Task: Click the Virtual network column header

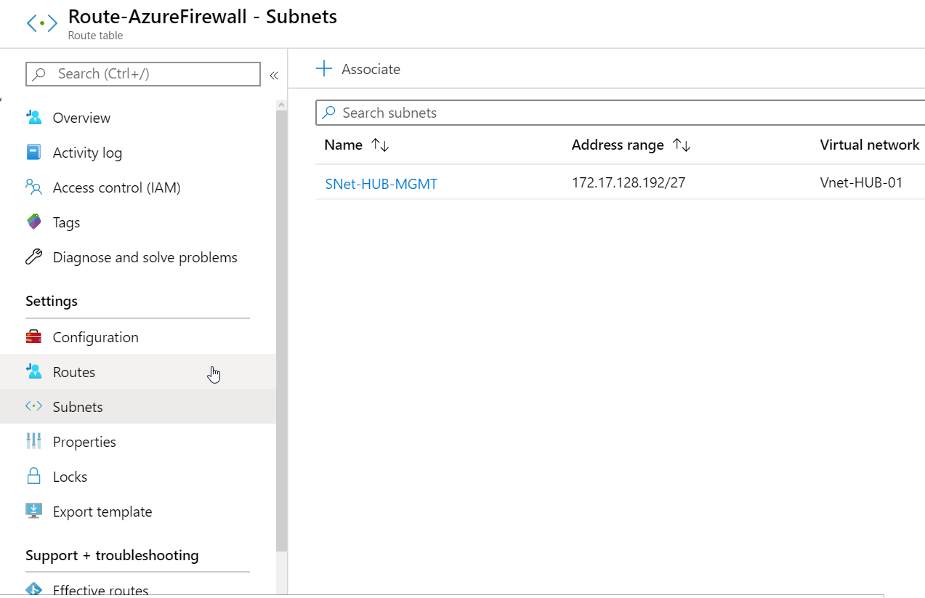Action: coord(870,145)
